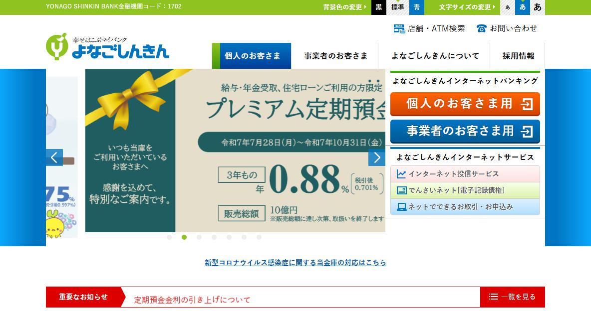This screenshot has width=591, height=311.
Task: Open the COVID-19 response link
Action: [295, 263]
